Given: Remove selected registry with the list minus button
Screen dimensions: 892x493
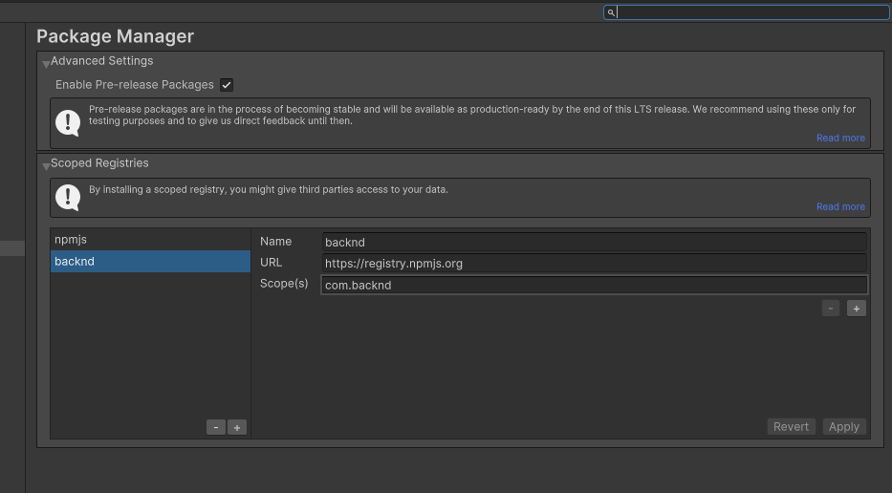Looking at the screenshot, I should click(x=216, y=427).
